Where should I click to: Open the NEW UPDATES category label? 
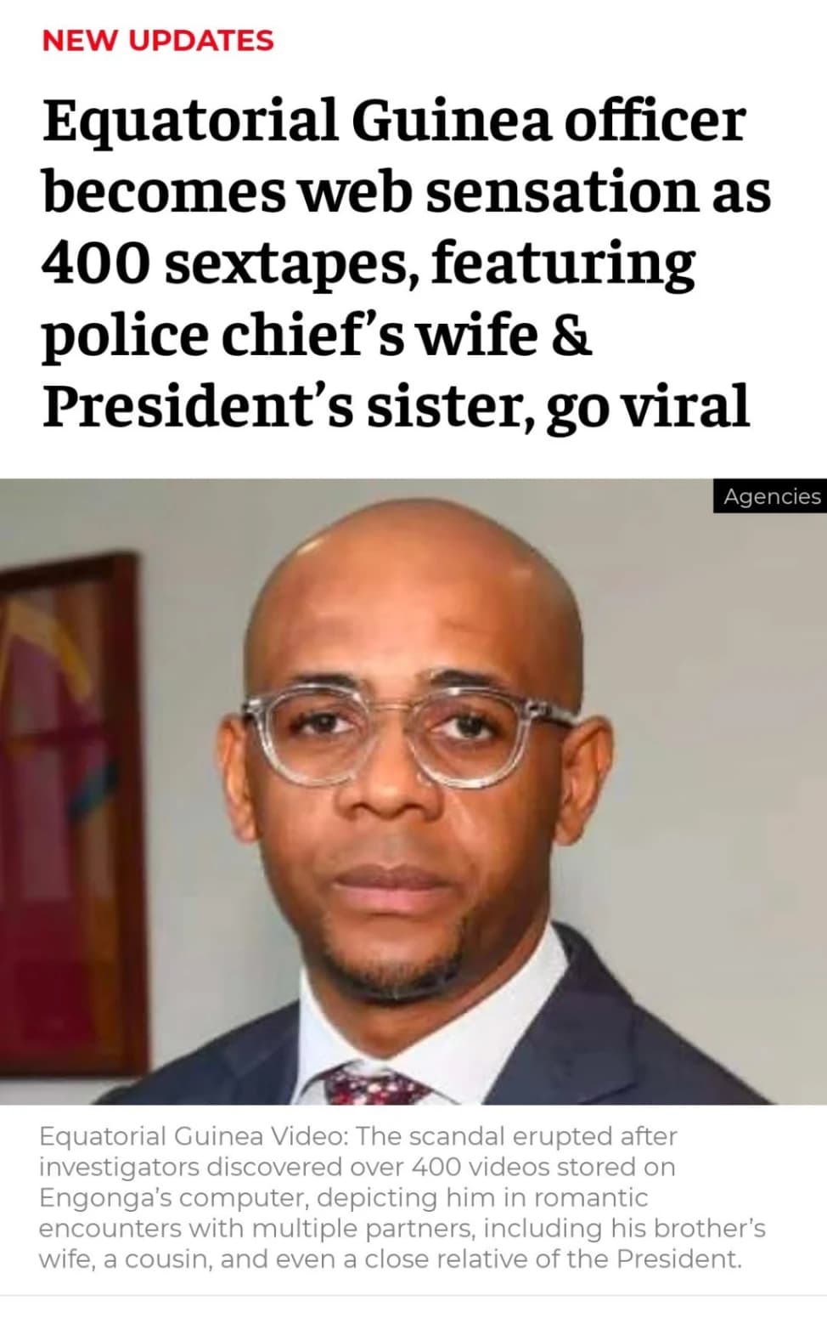(x=158, y=40)
